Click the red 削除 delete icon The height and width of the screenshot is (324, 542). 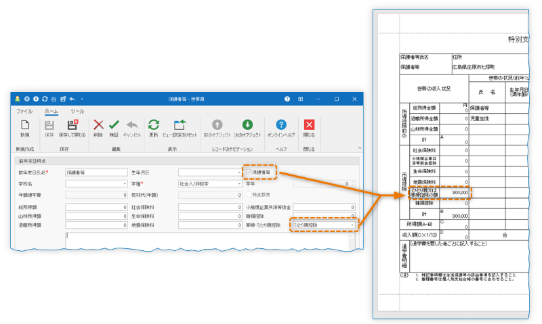(x=98, y=125)
